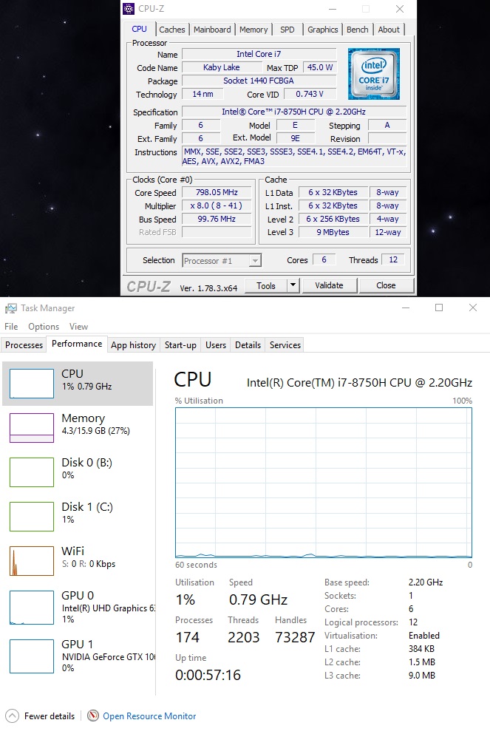Image resolution: width=490 pixels, height=734 pixels.
Task: Switch to the Bench tab
Action: coord(358,30)
